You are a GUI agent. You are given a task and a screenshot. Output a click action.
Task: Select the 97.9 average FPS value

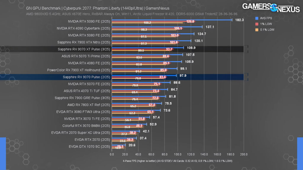[183, 75]
